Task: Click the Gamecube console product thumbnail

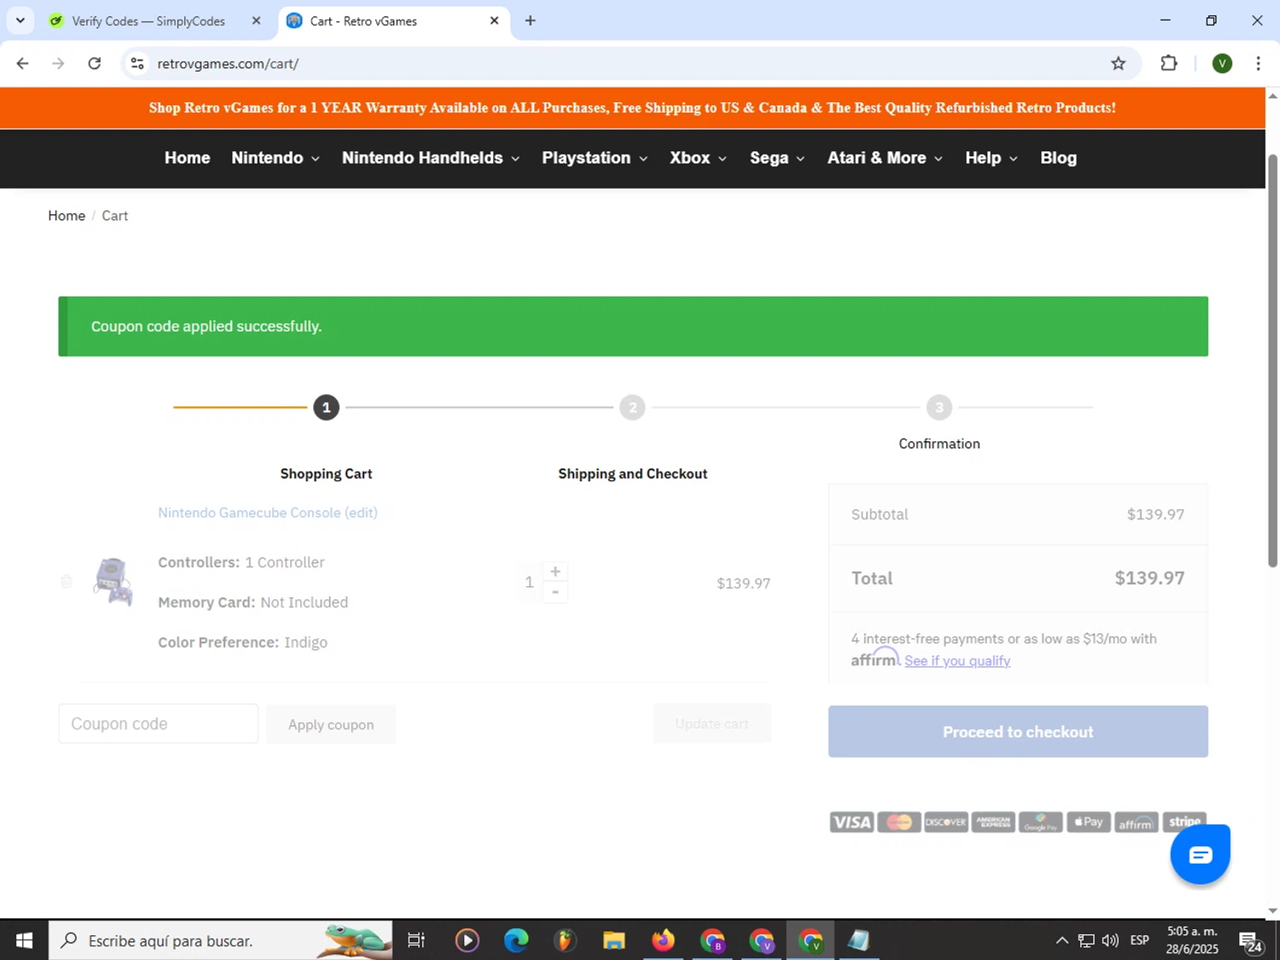Action: click(113, 582)
